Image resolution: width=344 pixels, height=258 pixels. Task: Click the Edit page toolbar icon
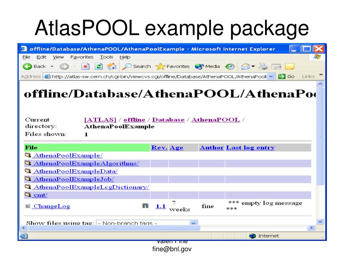pyautogui.click(x=276, y=66)
